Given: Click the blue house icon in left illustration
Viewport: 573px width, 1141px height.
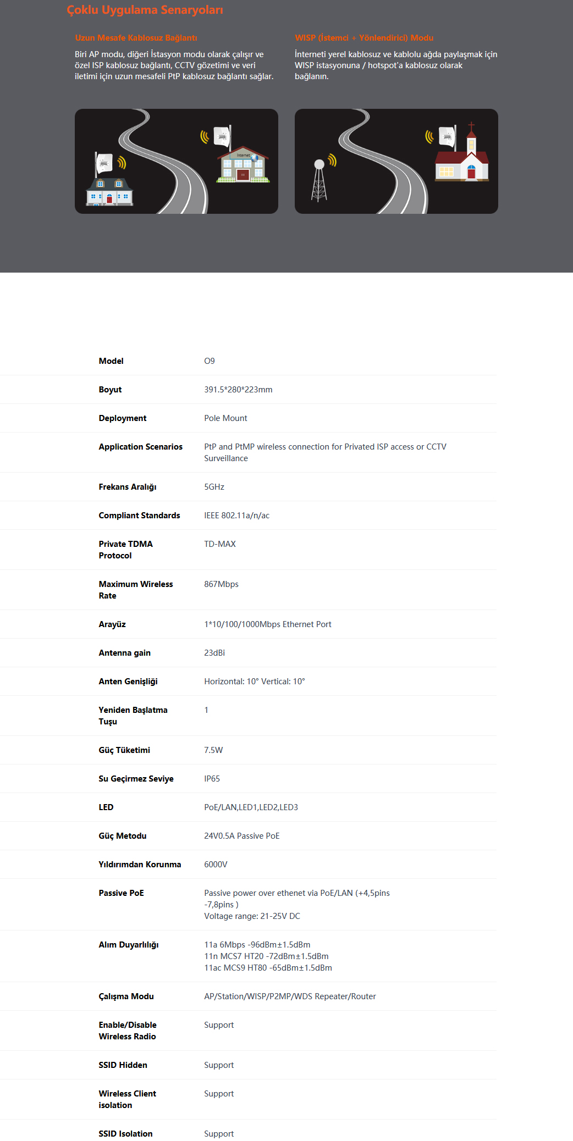Looking at the screenshot, I should pos(109,192).
